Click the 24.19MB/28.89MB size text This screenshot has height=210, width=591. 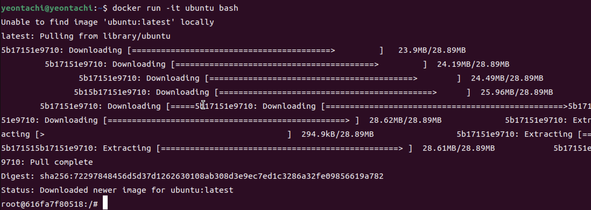473,64
